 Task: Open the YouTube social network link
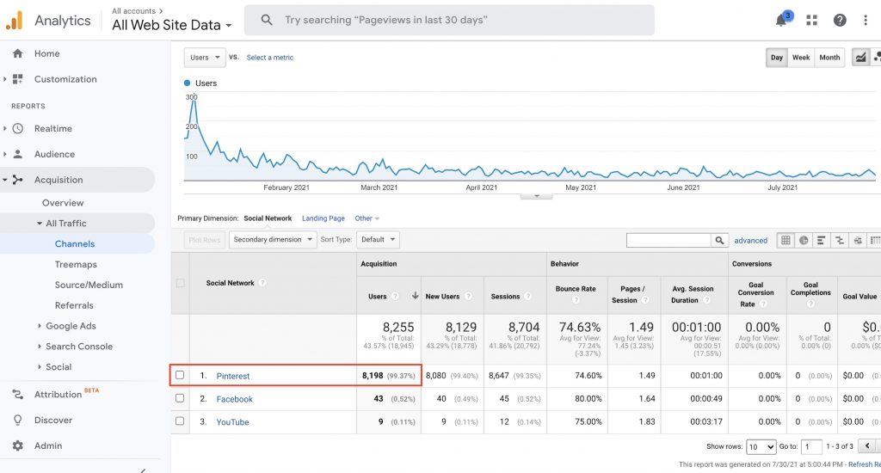(232, 422)
